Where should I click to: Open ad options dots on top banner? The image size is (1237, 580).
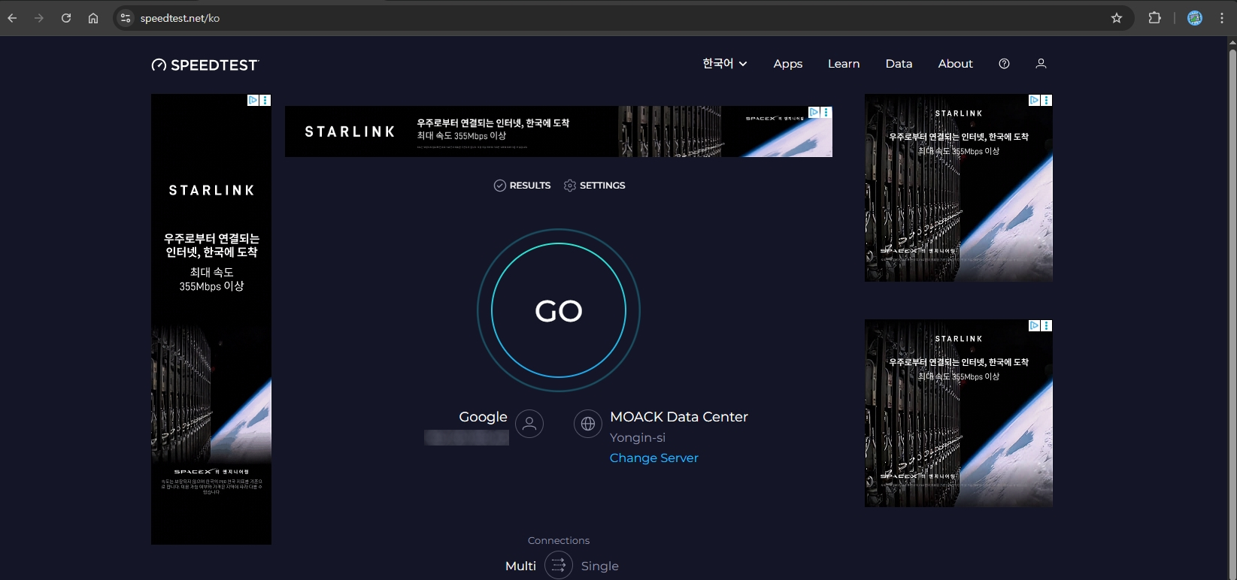(826, 112)
